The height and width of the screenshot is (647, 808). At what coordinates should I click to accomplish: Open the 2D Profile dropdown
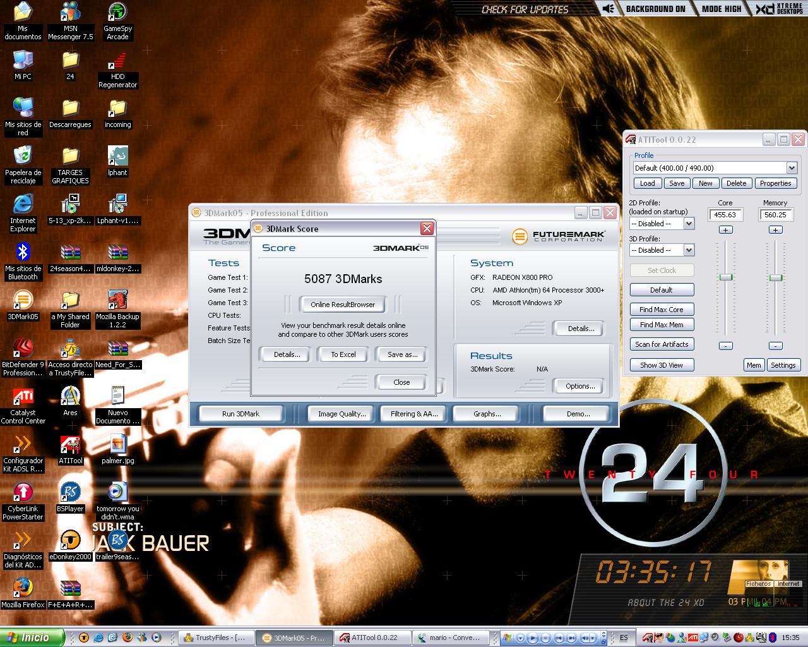(x=689, y=224)
